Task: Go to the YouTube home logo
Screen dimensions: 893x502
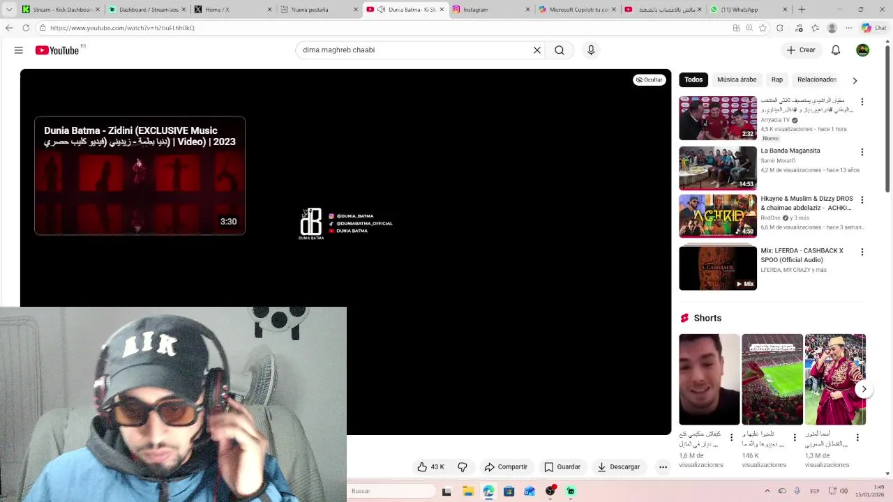Action: [57, 50]
